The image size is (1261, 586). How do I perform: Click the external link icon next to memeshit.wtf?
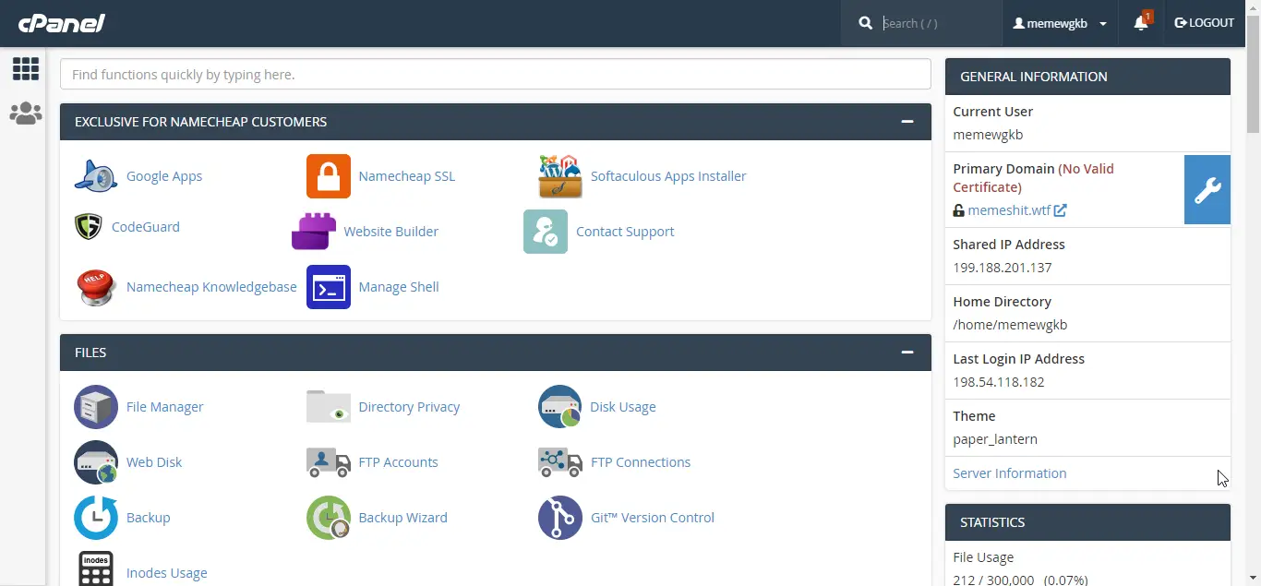[x=1061, y=210]
